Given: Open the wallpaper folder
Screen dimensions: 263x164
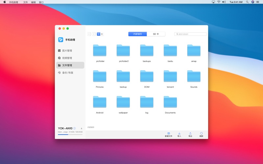Looking at the screenshot, I should click(x=123, y=102).
